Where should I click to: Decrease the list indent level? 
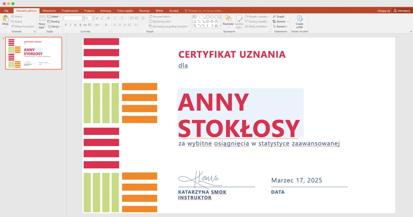pyautogui.click(x=132, y=18)
